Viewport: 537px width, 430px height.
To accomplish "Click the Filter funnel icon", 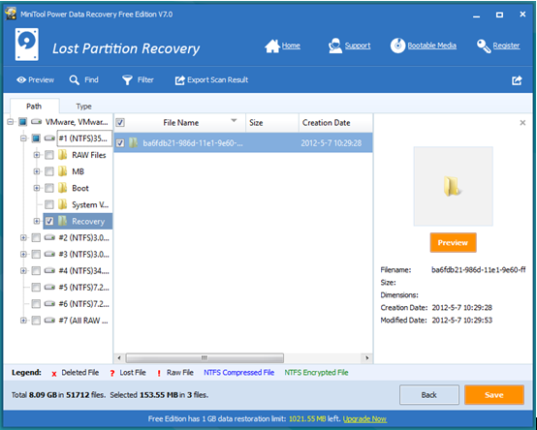I will point(127,80).
